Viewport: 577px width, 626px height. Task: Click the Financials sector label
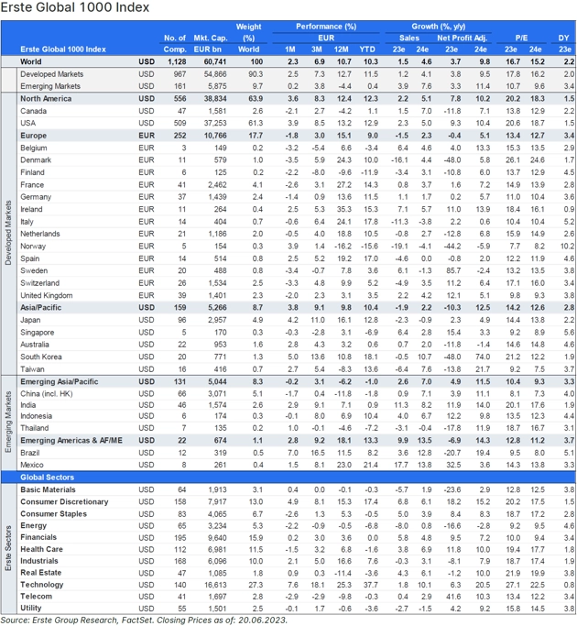point(38,537)
